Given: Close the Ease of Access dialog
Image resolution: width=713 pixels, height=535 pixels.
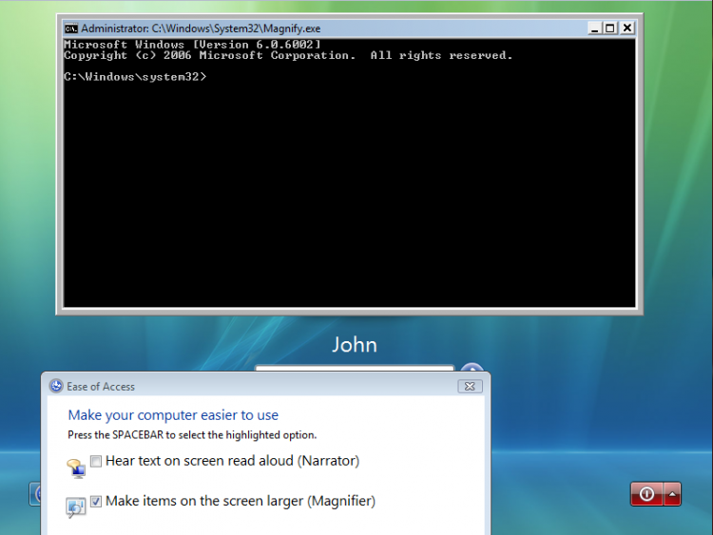Looking at the screenshot, I should (x=470, y=387).
